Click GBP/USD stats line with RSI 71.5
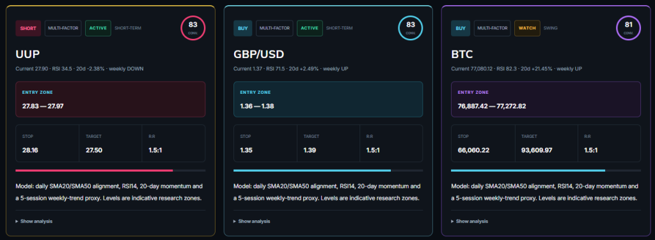This screenshot has height=240, width=655. point(291,69)
